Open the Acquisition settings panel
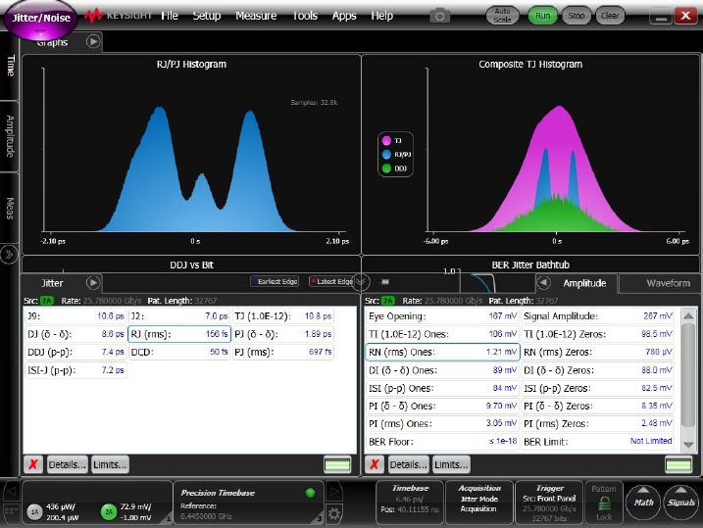The width and height of the screenshot is (703, 528). (x=478, y=502)
